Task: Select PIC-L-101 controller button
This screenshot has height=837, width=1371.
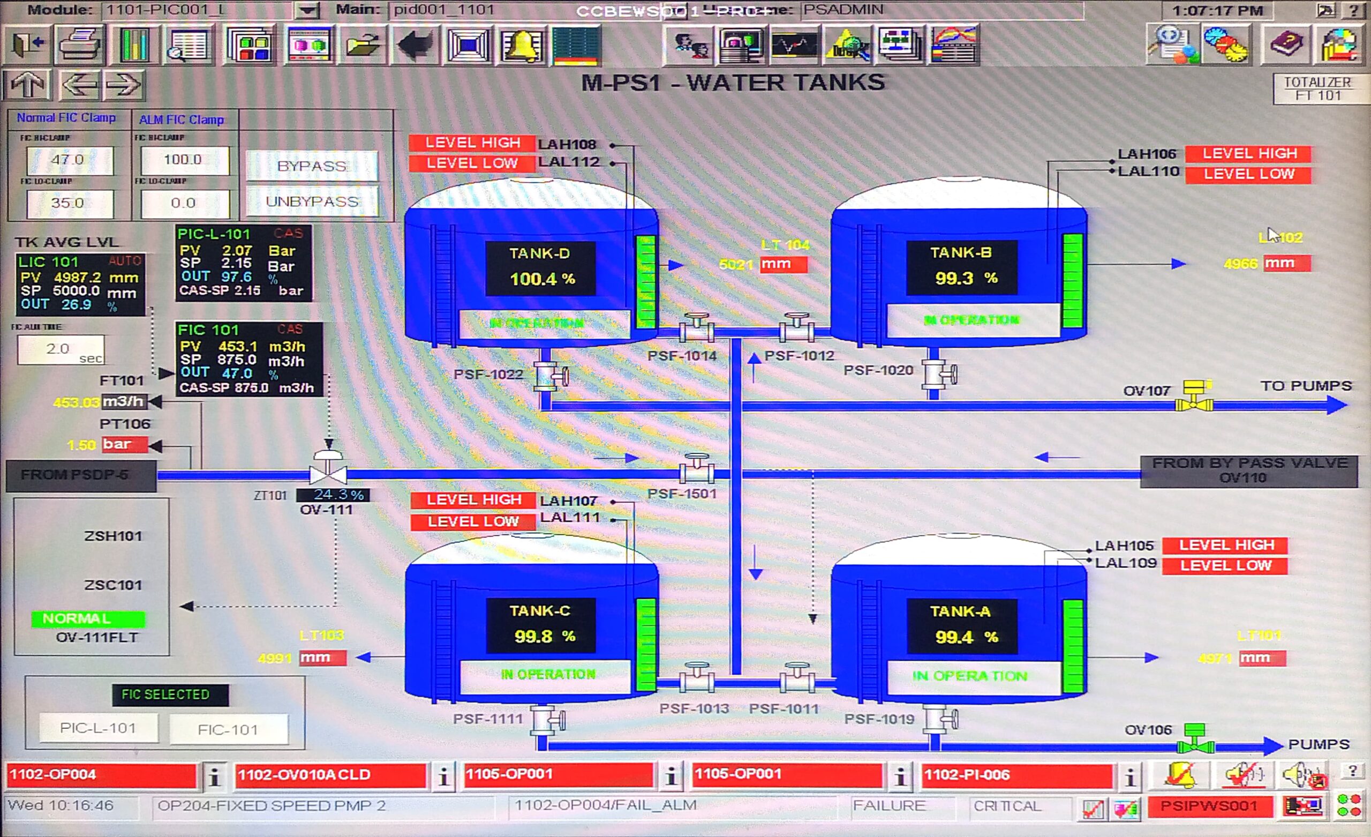Action: click(99, 728)
